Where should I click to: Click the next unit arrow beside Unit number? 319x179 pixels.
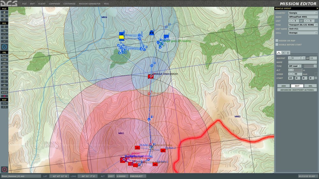click(293, 21)
